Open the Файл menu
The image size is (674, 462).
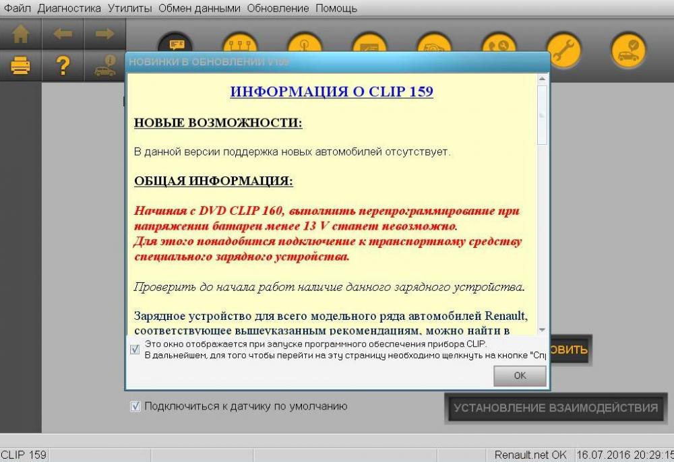click(x=18, y=8)
